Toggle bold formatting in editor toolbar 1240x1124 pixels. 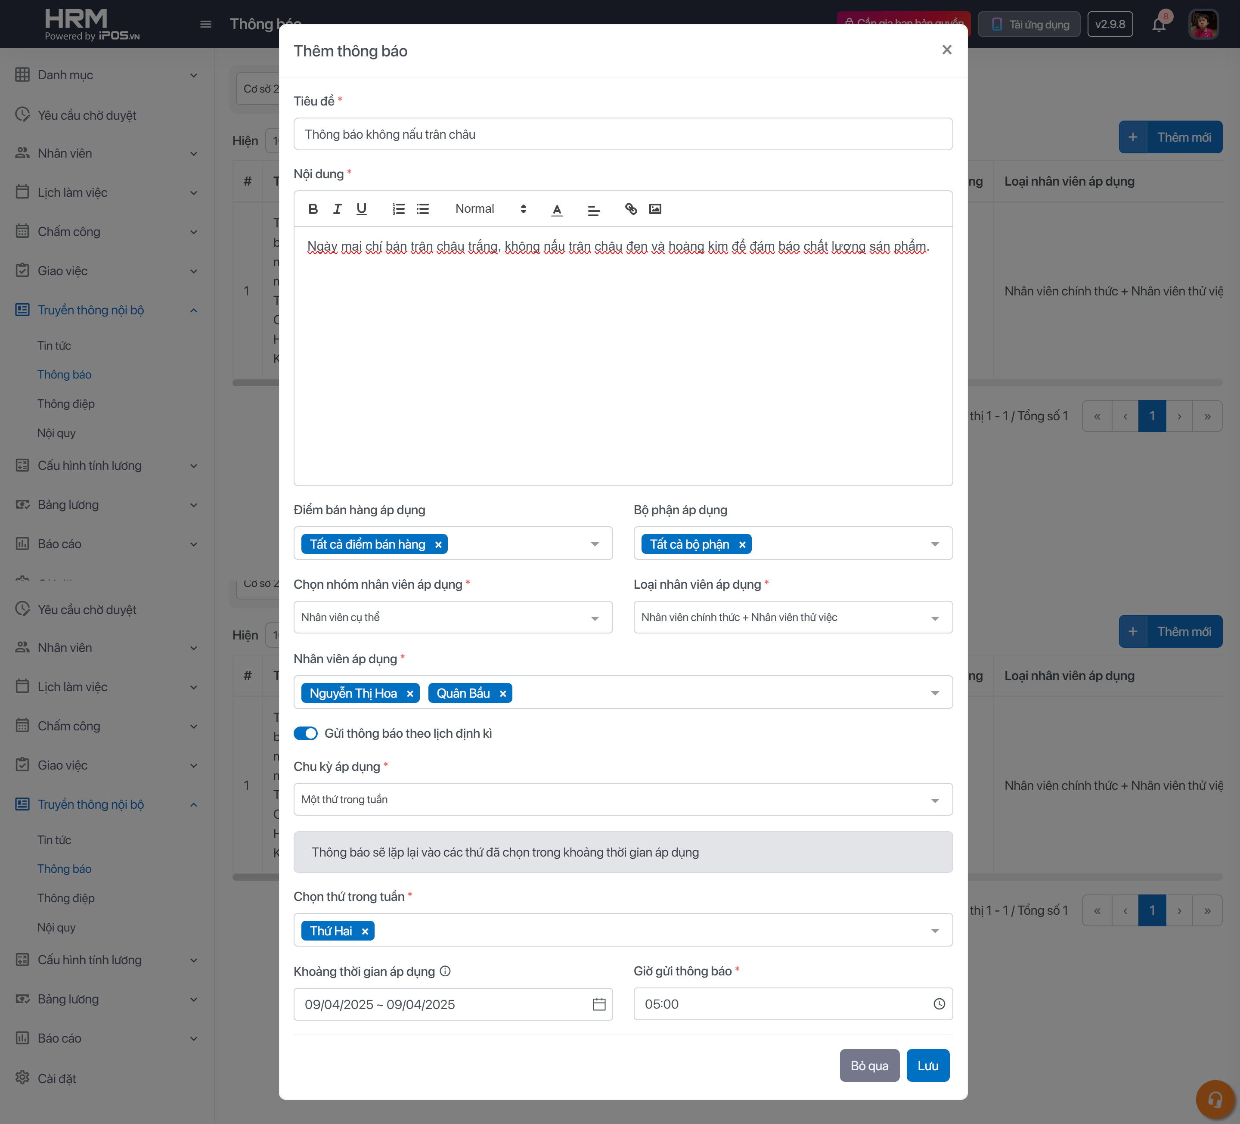[x=313, y=209]
